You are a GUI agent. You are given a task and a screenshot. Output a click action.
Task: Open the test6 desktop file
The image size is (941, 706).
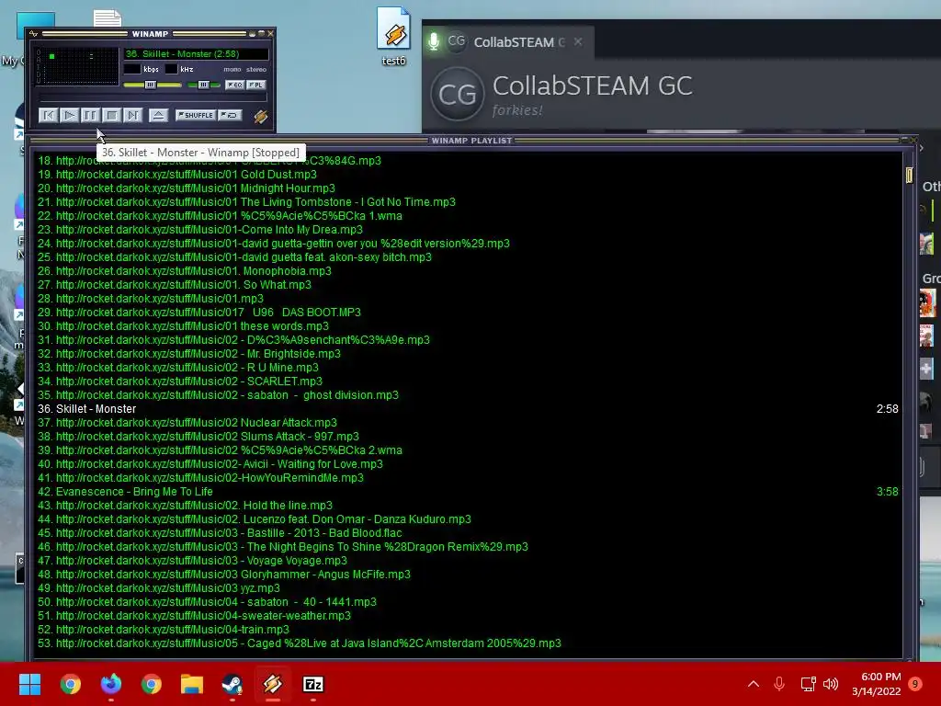pyautogui.click(x=393, y=36)
